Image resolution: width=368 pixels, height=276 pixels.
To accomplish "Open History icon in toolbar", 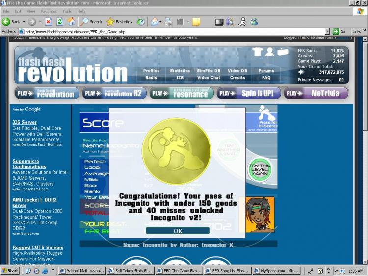I will coord(141,22).
